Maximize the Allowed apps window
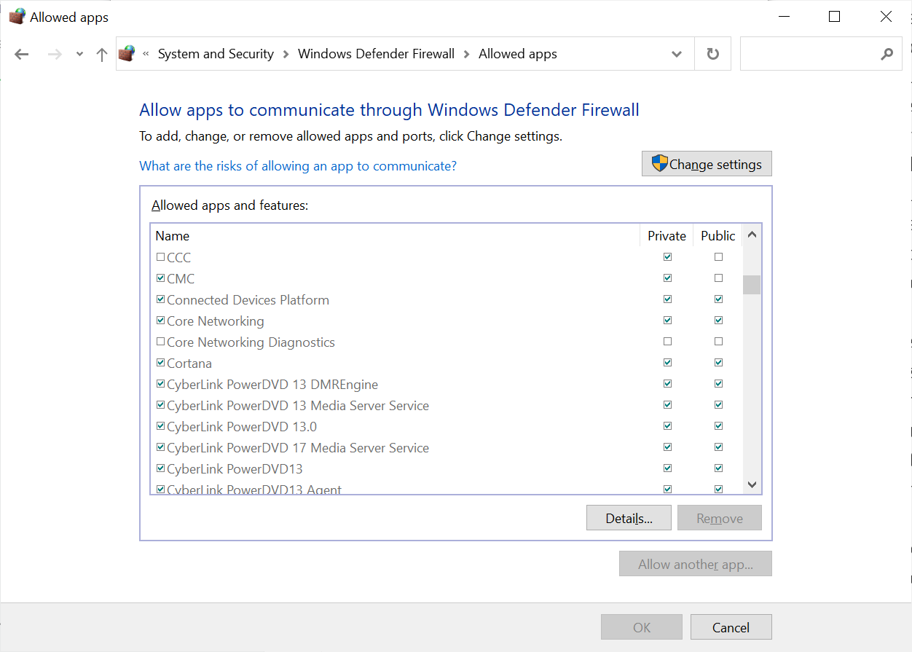Image resolution: width=912 pixels, height=652 pixels. click(x=835, y=17)
